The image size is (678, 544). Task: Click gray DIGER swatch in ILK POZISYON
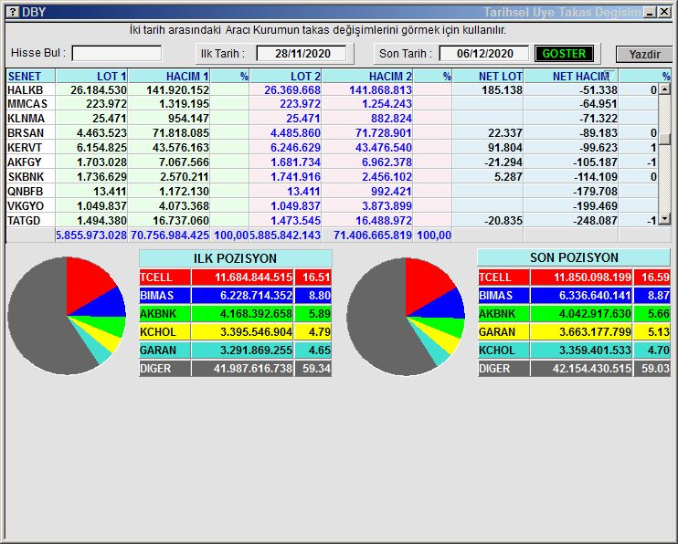[x=164, y=369]
